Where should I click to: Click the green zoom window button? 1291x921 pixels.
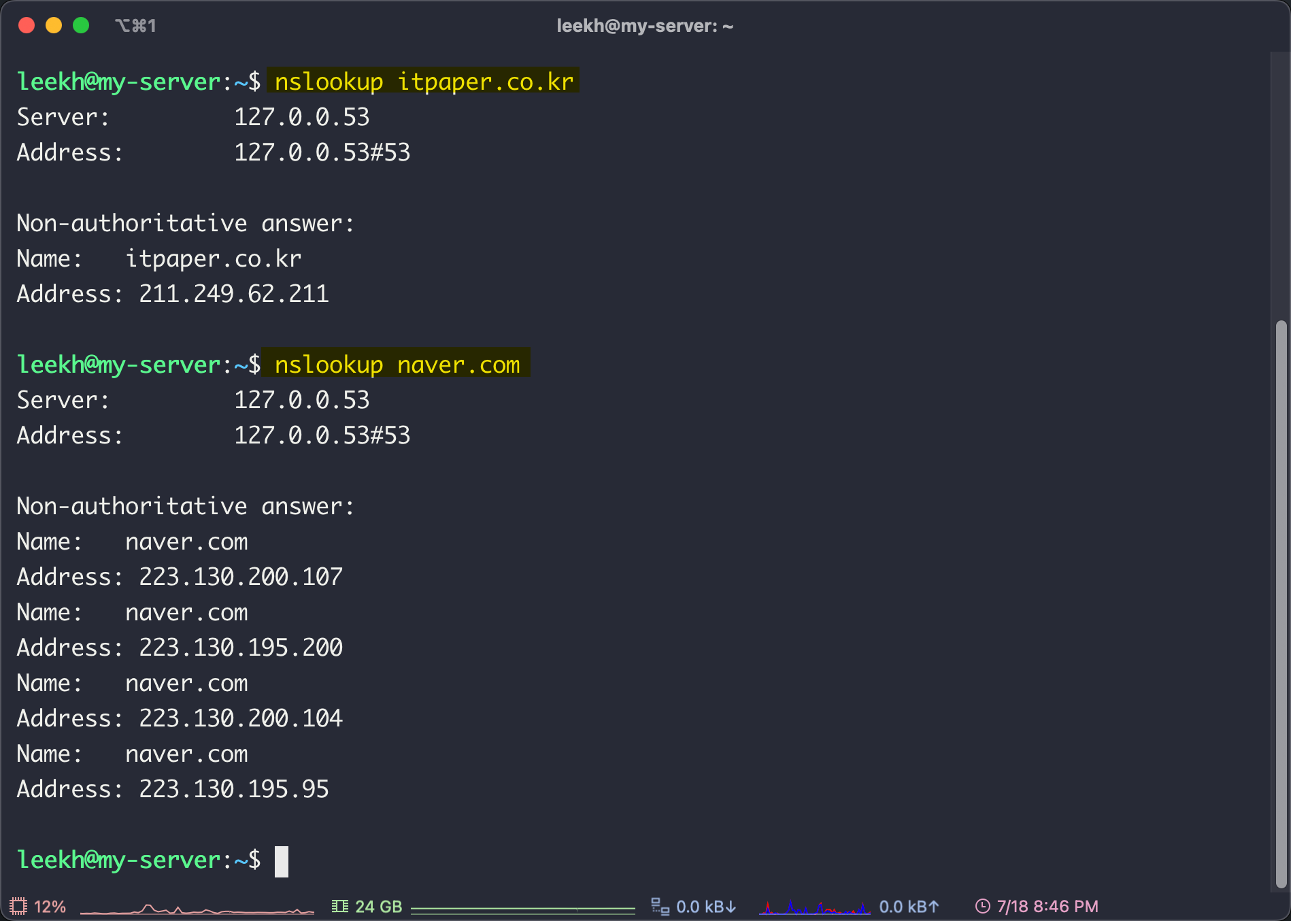coord(81,26)
